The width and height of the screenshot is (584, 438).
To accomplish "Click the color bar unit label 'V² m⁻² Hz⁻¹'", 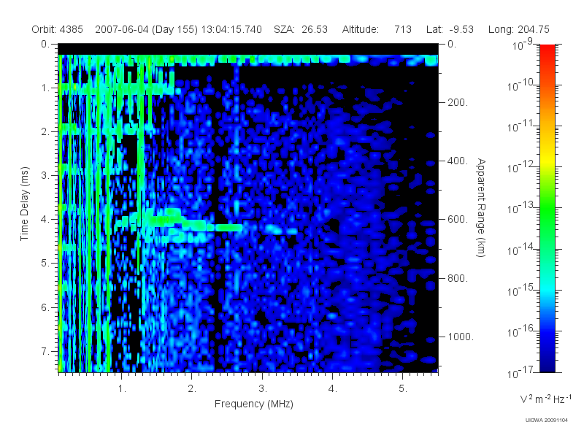I will point(545,399).
